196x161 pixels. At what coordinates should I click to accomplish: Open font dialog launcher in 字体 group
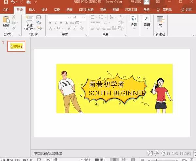[x=86, y=35]
